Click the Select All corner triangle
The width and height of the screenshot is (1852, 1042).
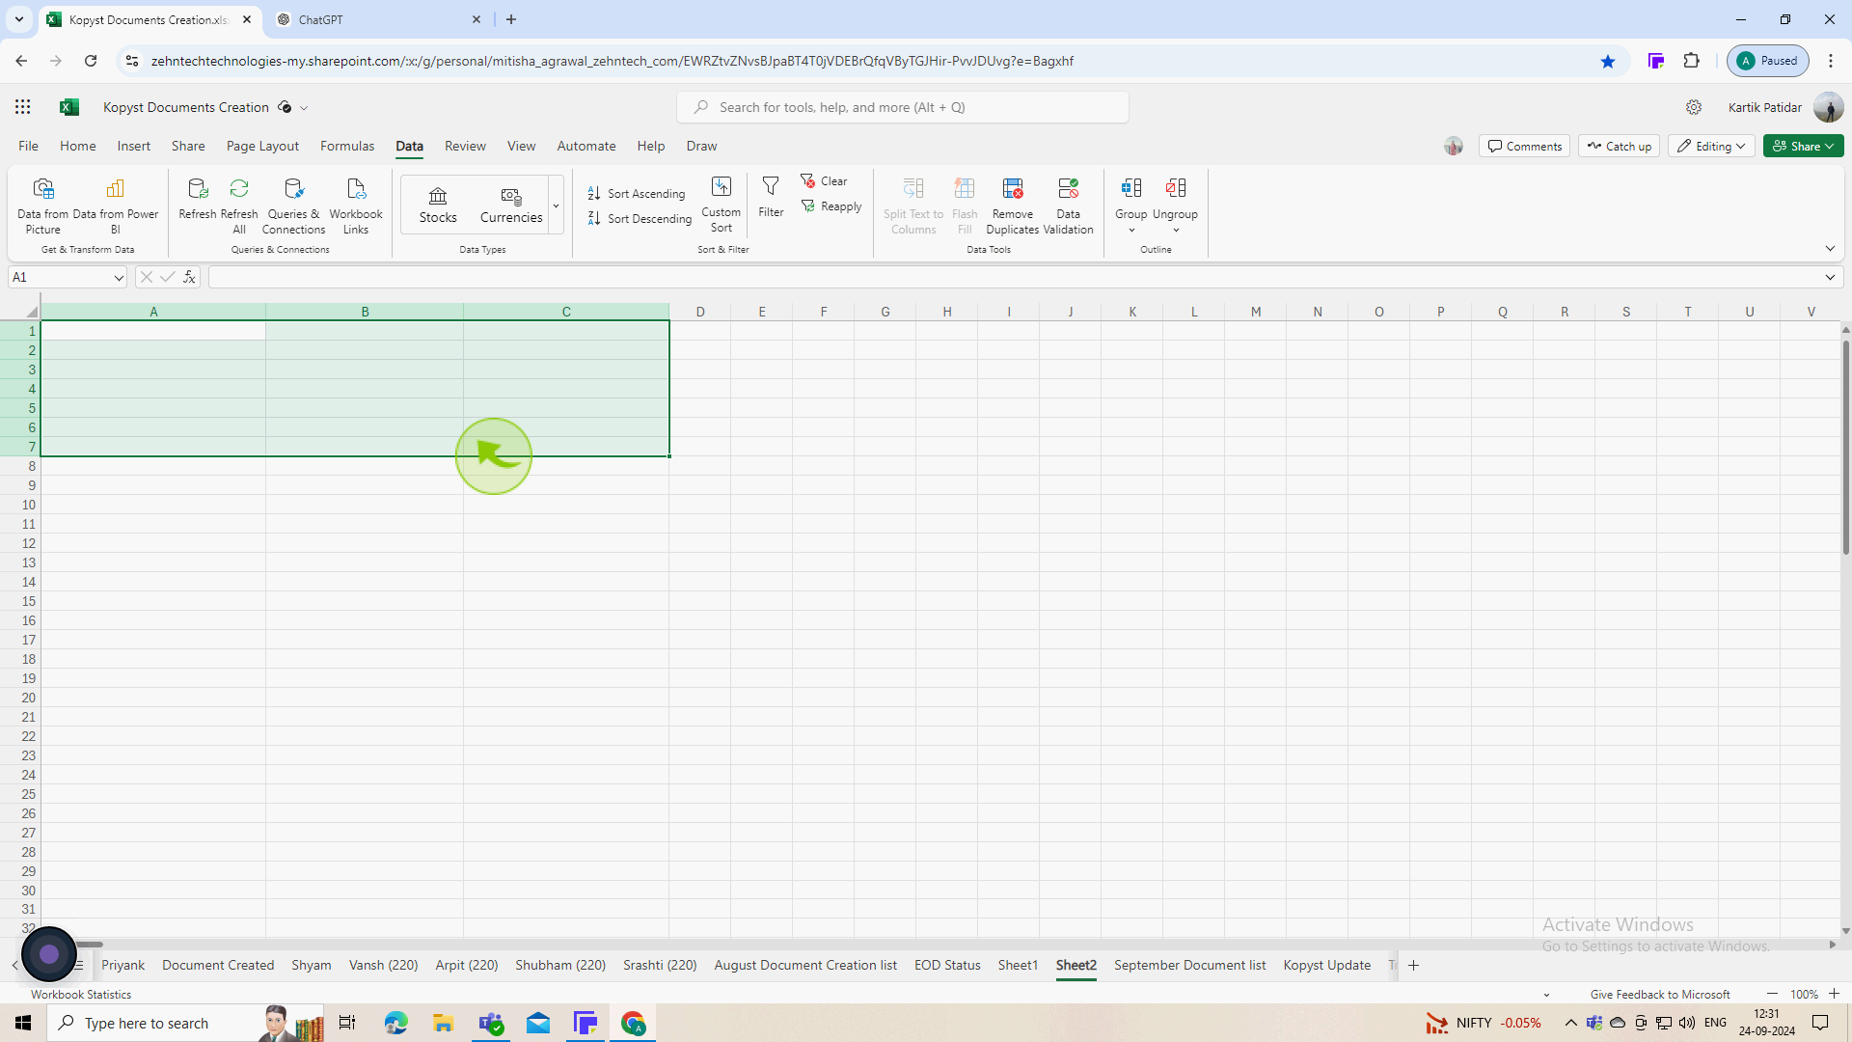pyautogui.click(x=32, y=312)
